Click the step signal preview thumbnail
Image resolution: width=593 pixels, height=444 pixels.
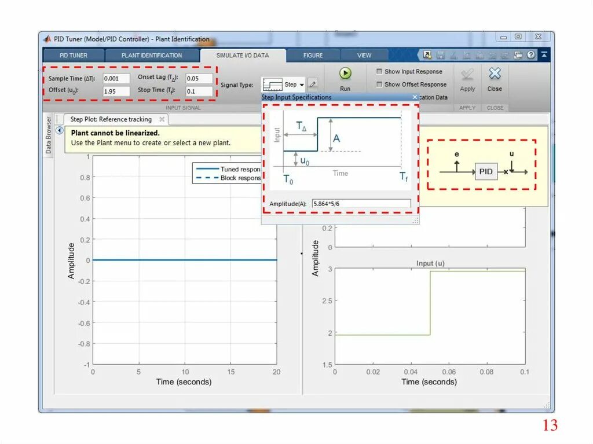(272, 85)
